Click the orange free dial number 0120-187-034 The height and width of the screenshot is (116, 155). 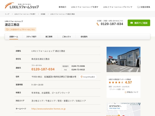(43, 69)
